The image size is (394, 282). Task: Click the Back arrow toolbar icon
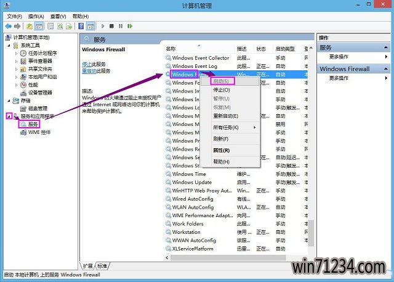[x=8, y=26]
